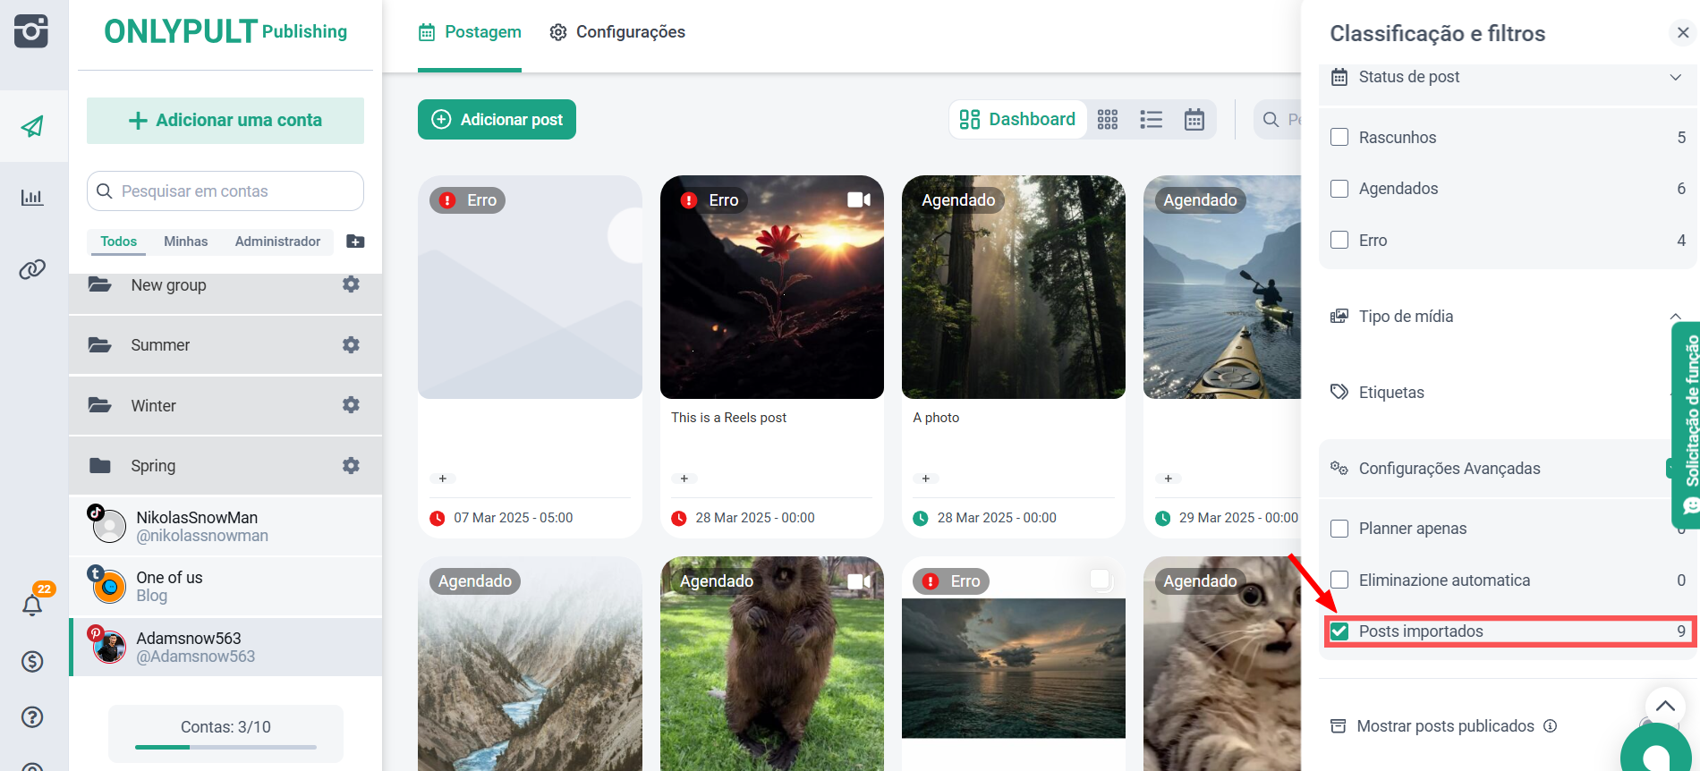The image size is (1700, 771).
Task: Open the billing dollar icon
Action: click(x=32, y=661)
